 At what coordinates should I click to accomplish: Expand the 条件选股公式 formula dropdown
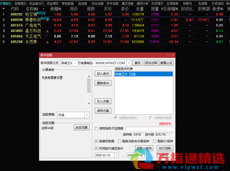(x=129, y=63)
